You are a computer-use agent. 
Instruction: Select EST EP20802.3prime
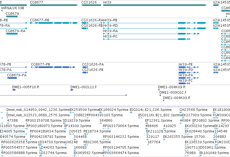click(206, 121)
